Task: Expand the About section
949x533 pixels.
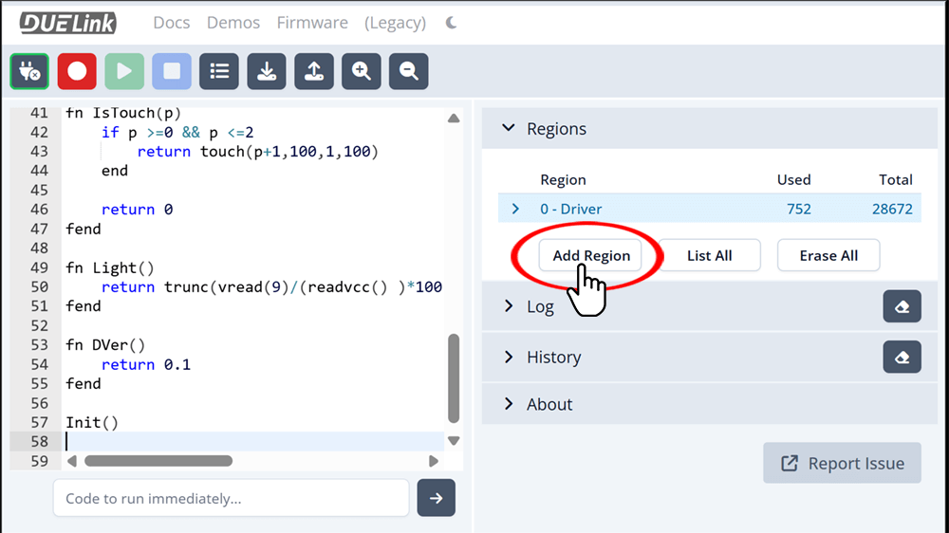Action: coord(509,404)
